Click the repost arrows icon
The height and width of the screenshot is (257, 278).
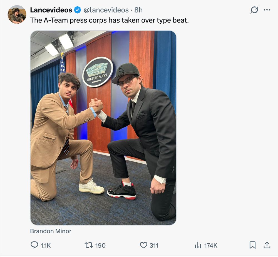click(89, 245)
